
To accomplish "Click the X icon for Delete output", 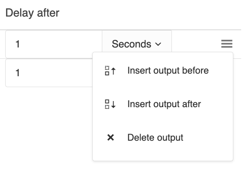I will (x=111, y=138).
